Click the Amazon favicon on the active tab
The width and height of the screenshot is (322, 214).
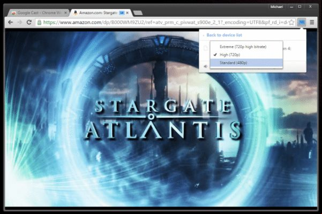tap(76, 13)
